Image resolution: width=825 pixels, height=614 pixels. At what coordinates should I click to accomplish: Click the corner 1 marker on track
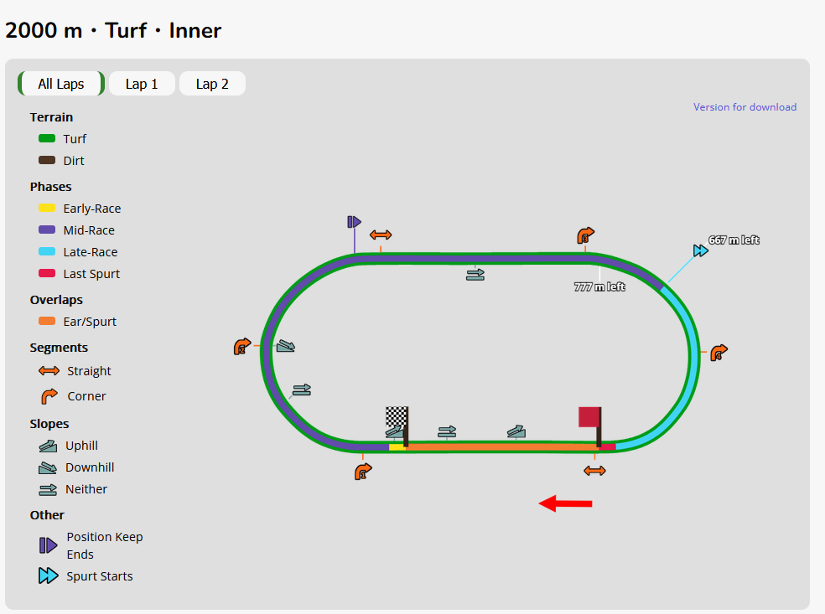click(363, 472)
